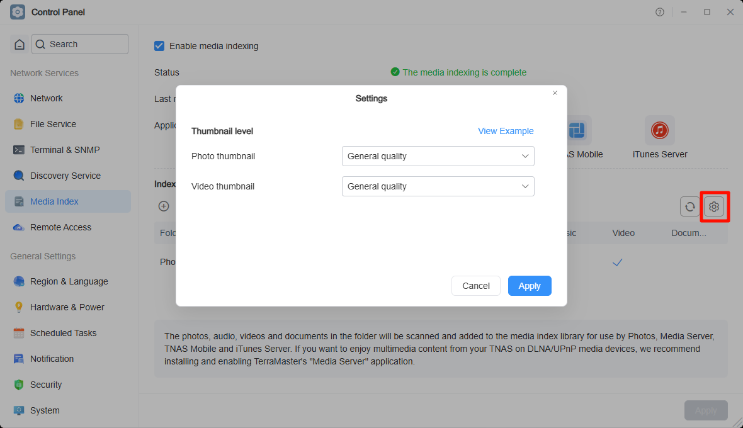Open the help question mark icon
Image resolution: width=743 pixels, height=428 pixels.
[660, 12]
